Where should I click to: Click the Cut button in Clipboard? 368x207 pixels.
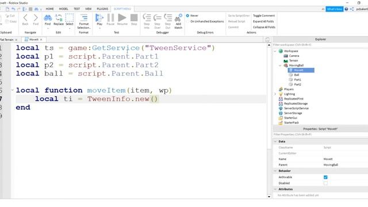click(x=10, y=16)
